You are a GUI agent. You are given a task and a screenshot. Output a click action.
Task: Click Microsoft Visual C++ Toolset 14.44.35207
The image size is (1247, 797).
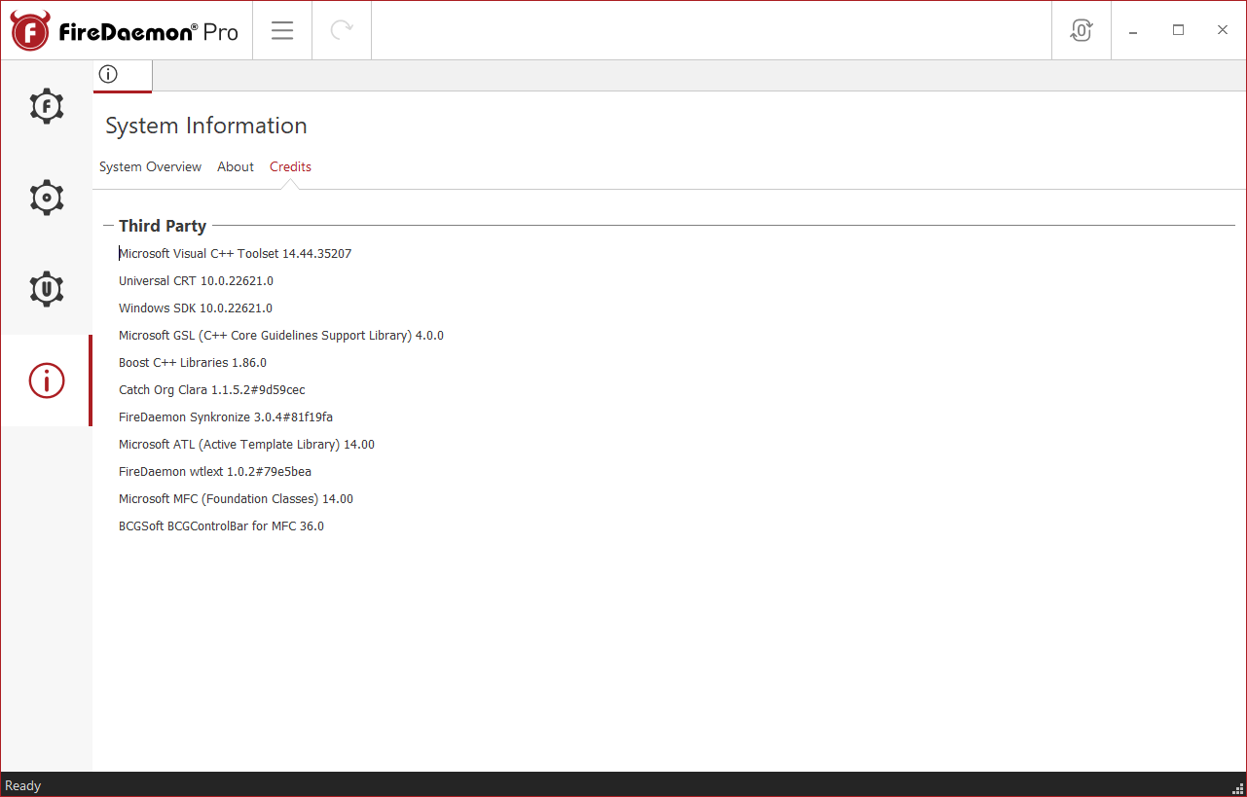point(235,254)
